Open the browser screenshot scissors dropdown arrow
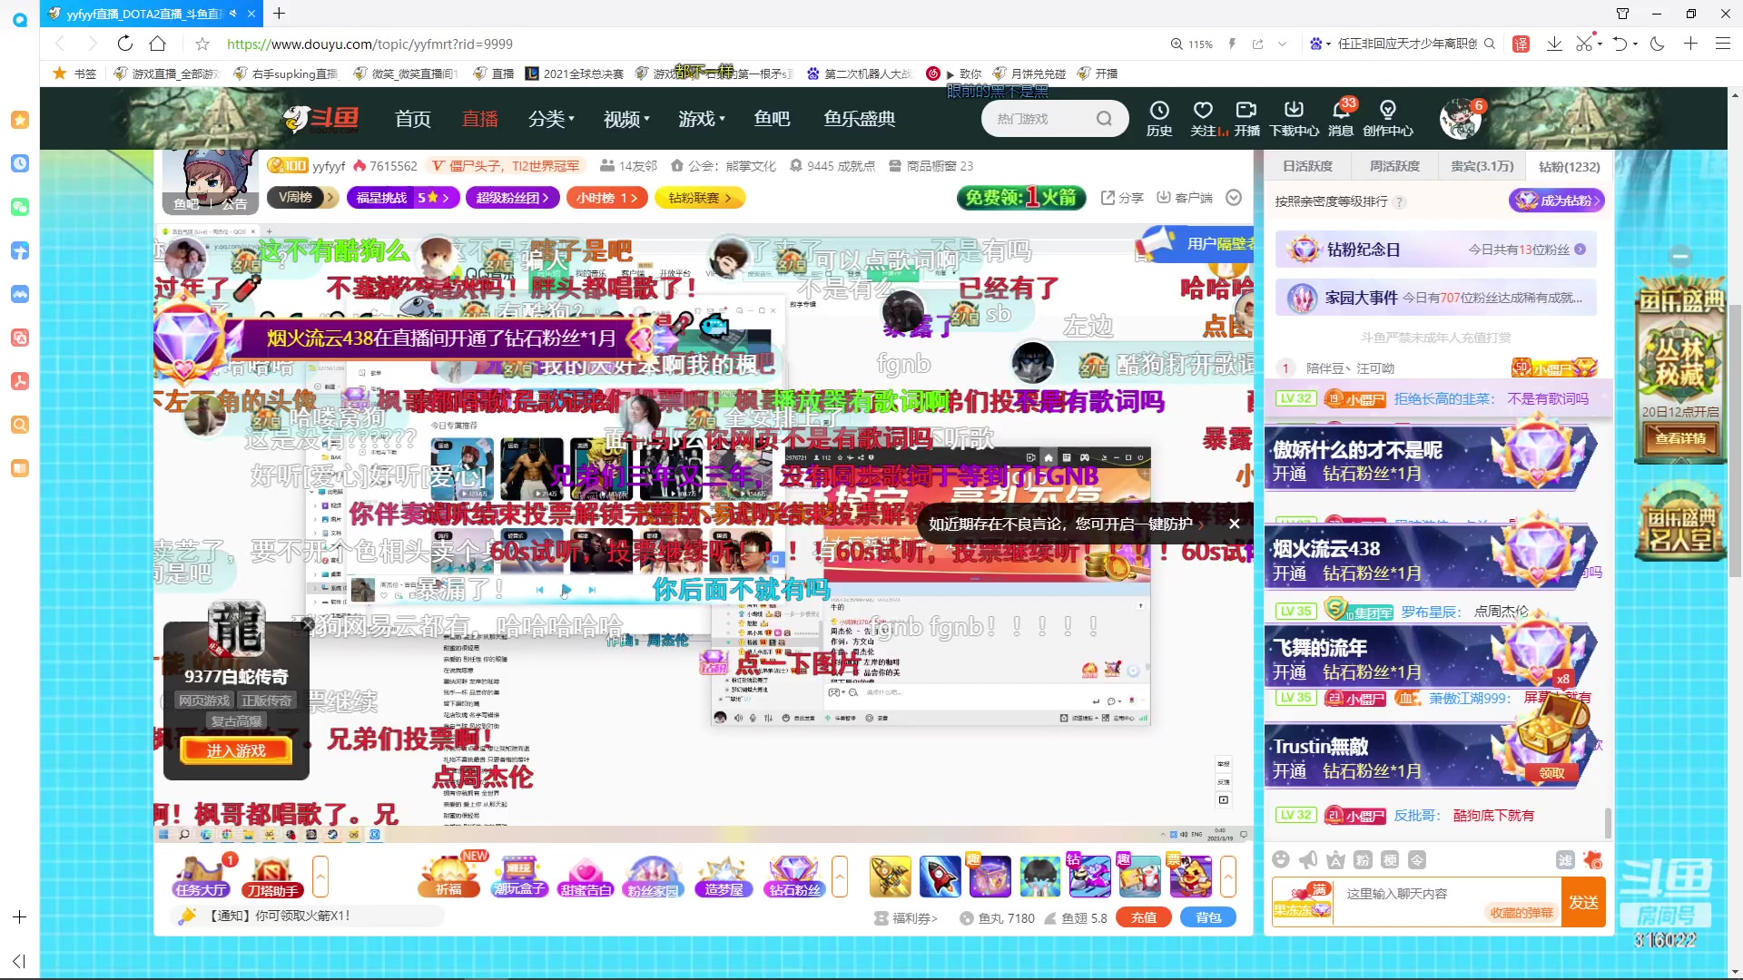Image resolution: width=1743 pixels, height=980 pixels. click(1601, 44)
